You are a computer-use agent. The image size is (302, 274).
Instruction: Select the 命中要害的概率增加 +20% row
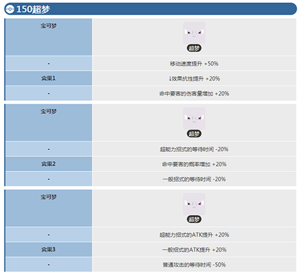pos(194,164)
